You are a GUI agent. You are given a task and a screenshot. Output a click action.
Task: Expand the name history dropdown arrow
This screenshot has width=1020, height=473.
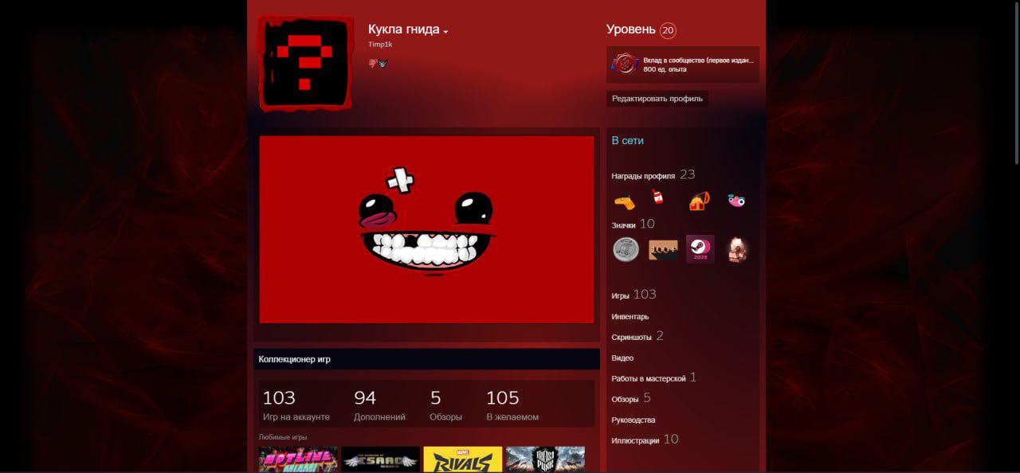point(445,32)
